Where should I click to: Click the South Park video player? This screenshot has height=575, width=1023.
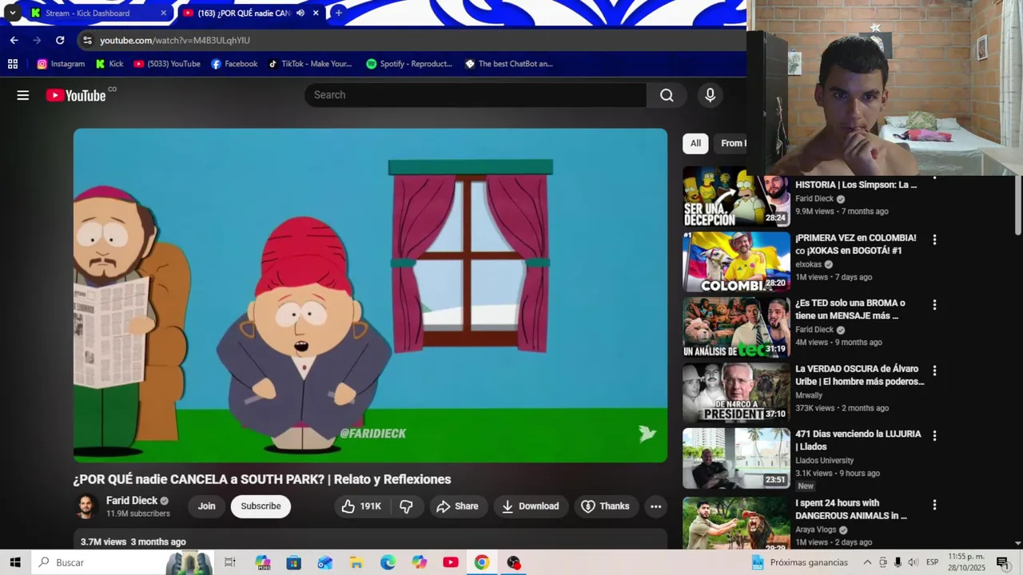click(370, 295)
